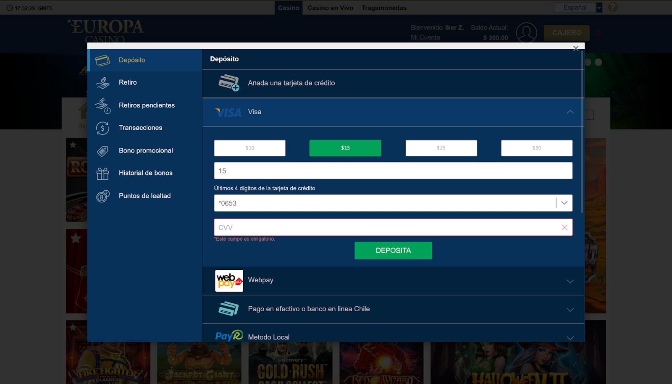Viewport: 672px width, 384px height.
Task: Click the Visa logo icon
Action: (228, 113)
